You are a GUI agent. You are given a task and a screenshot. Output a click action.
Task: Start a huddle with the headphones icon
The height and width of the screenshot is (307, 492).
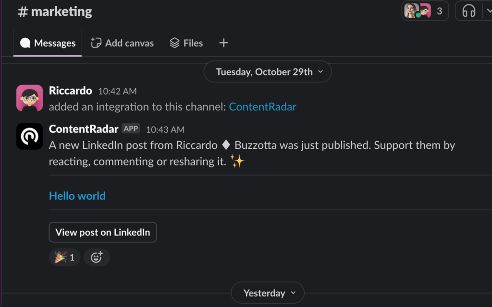(x=468, y=11)
